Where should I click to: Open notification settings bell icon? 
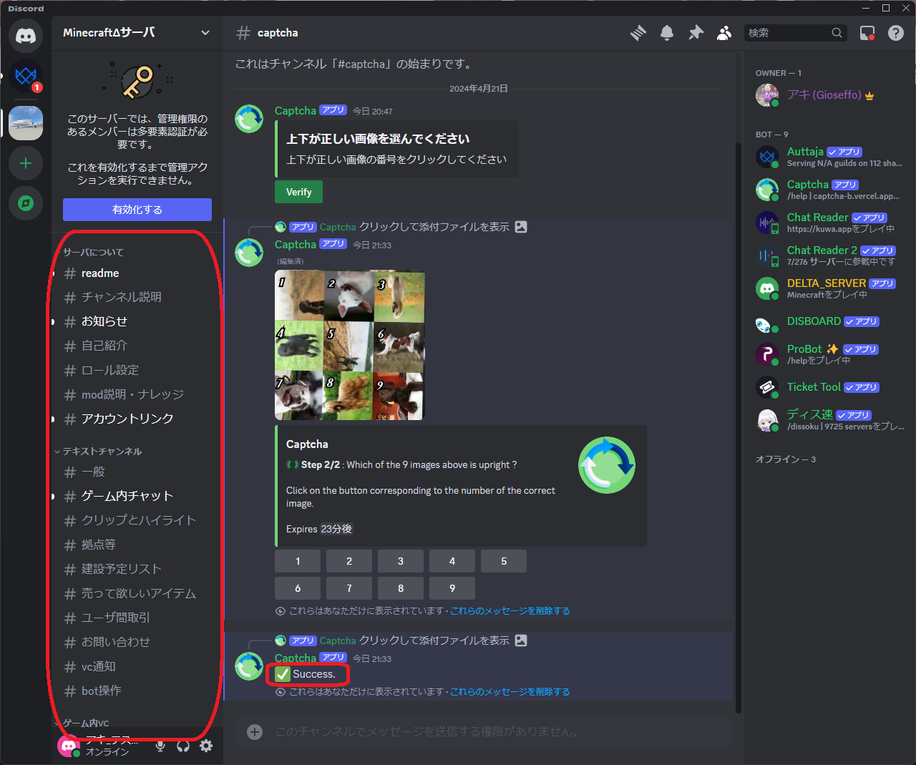(666, 33)
